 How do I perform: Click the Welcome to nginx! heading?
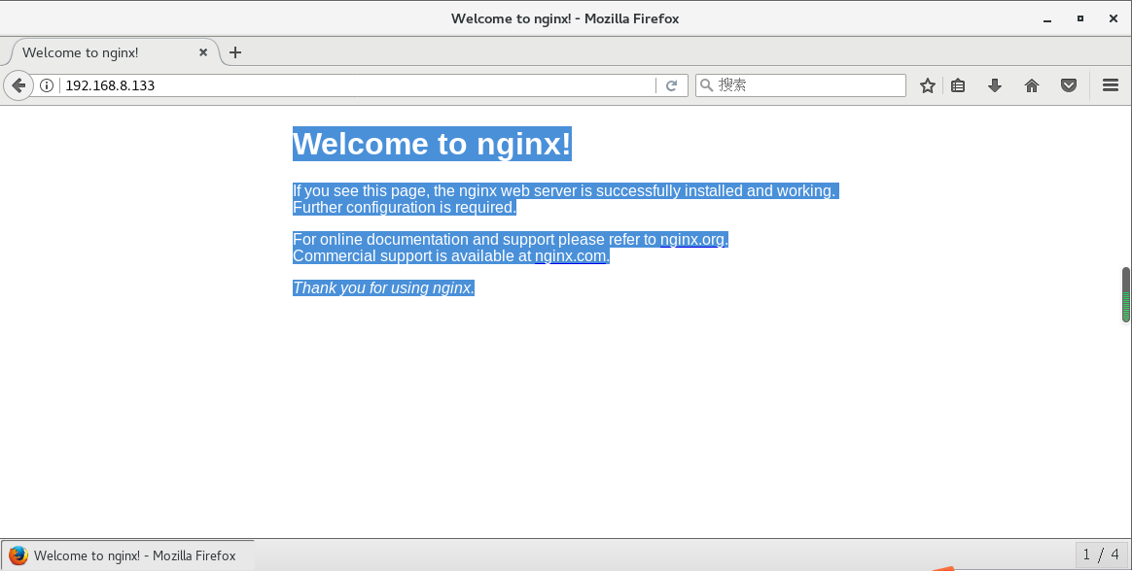point(432,144)
